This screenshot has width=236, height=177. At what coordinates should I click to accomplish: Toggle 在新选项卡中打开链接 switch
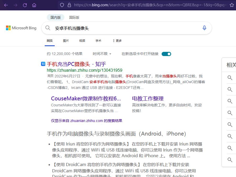pos(166,54)
